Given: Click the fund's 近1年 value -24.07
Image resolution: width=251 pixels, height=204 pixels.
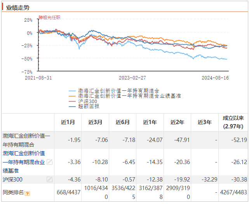Looking at the screenshot, I should pyautogui.click(x=155, y=140).
